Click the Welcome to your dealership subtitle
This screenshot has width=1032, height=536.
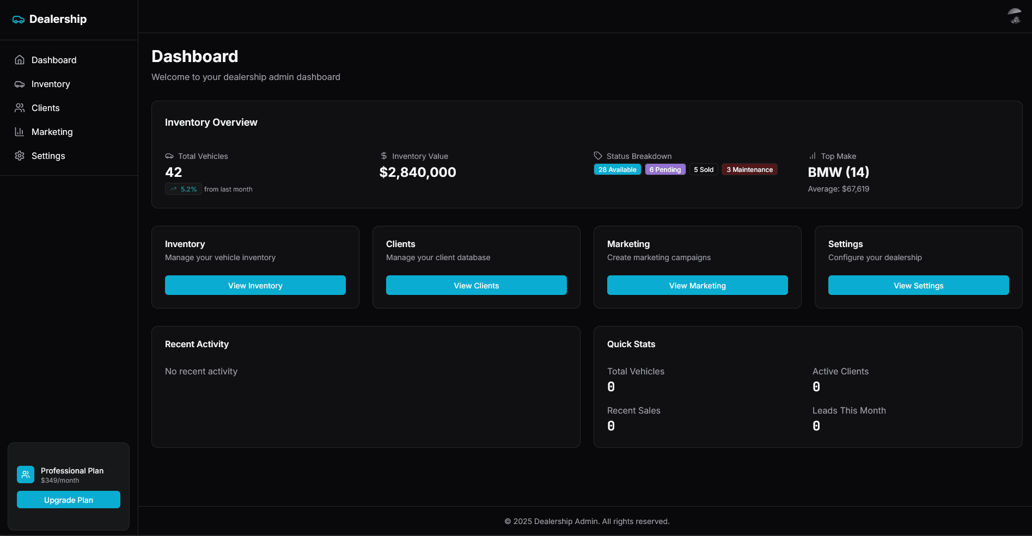point(246,77)
